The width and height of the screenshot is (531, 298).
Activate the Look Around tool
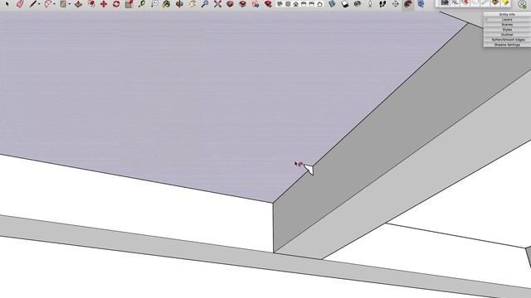pyautogui.click(x=358, y=4)
